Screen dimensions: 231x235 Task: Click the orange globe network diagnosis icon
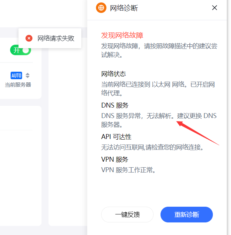click(101, 8)
